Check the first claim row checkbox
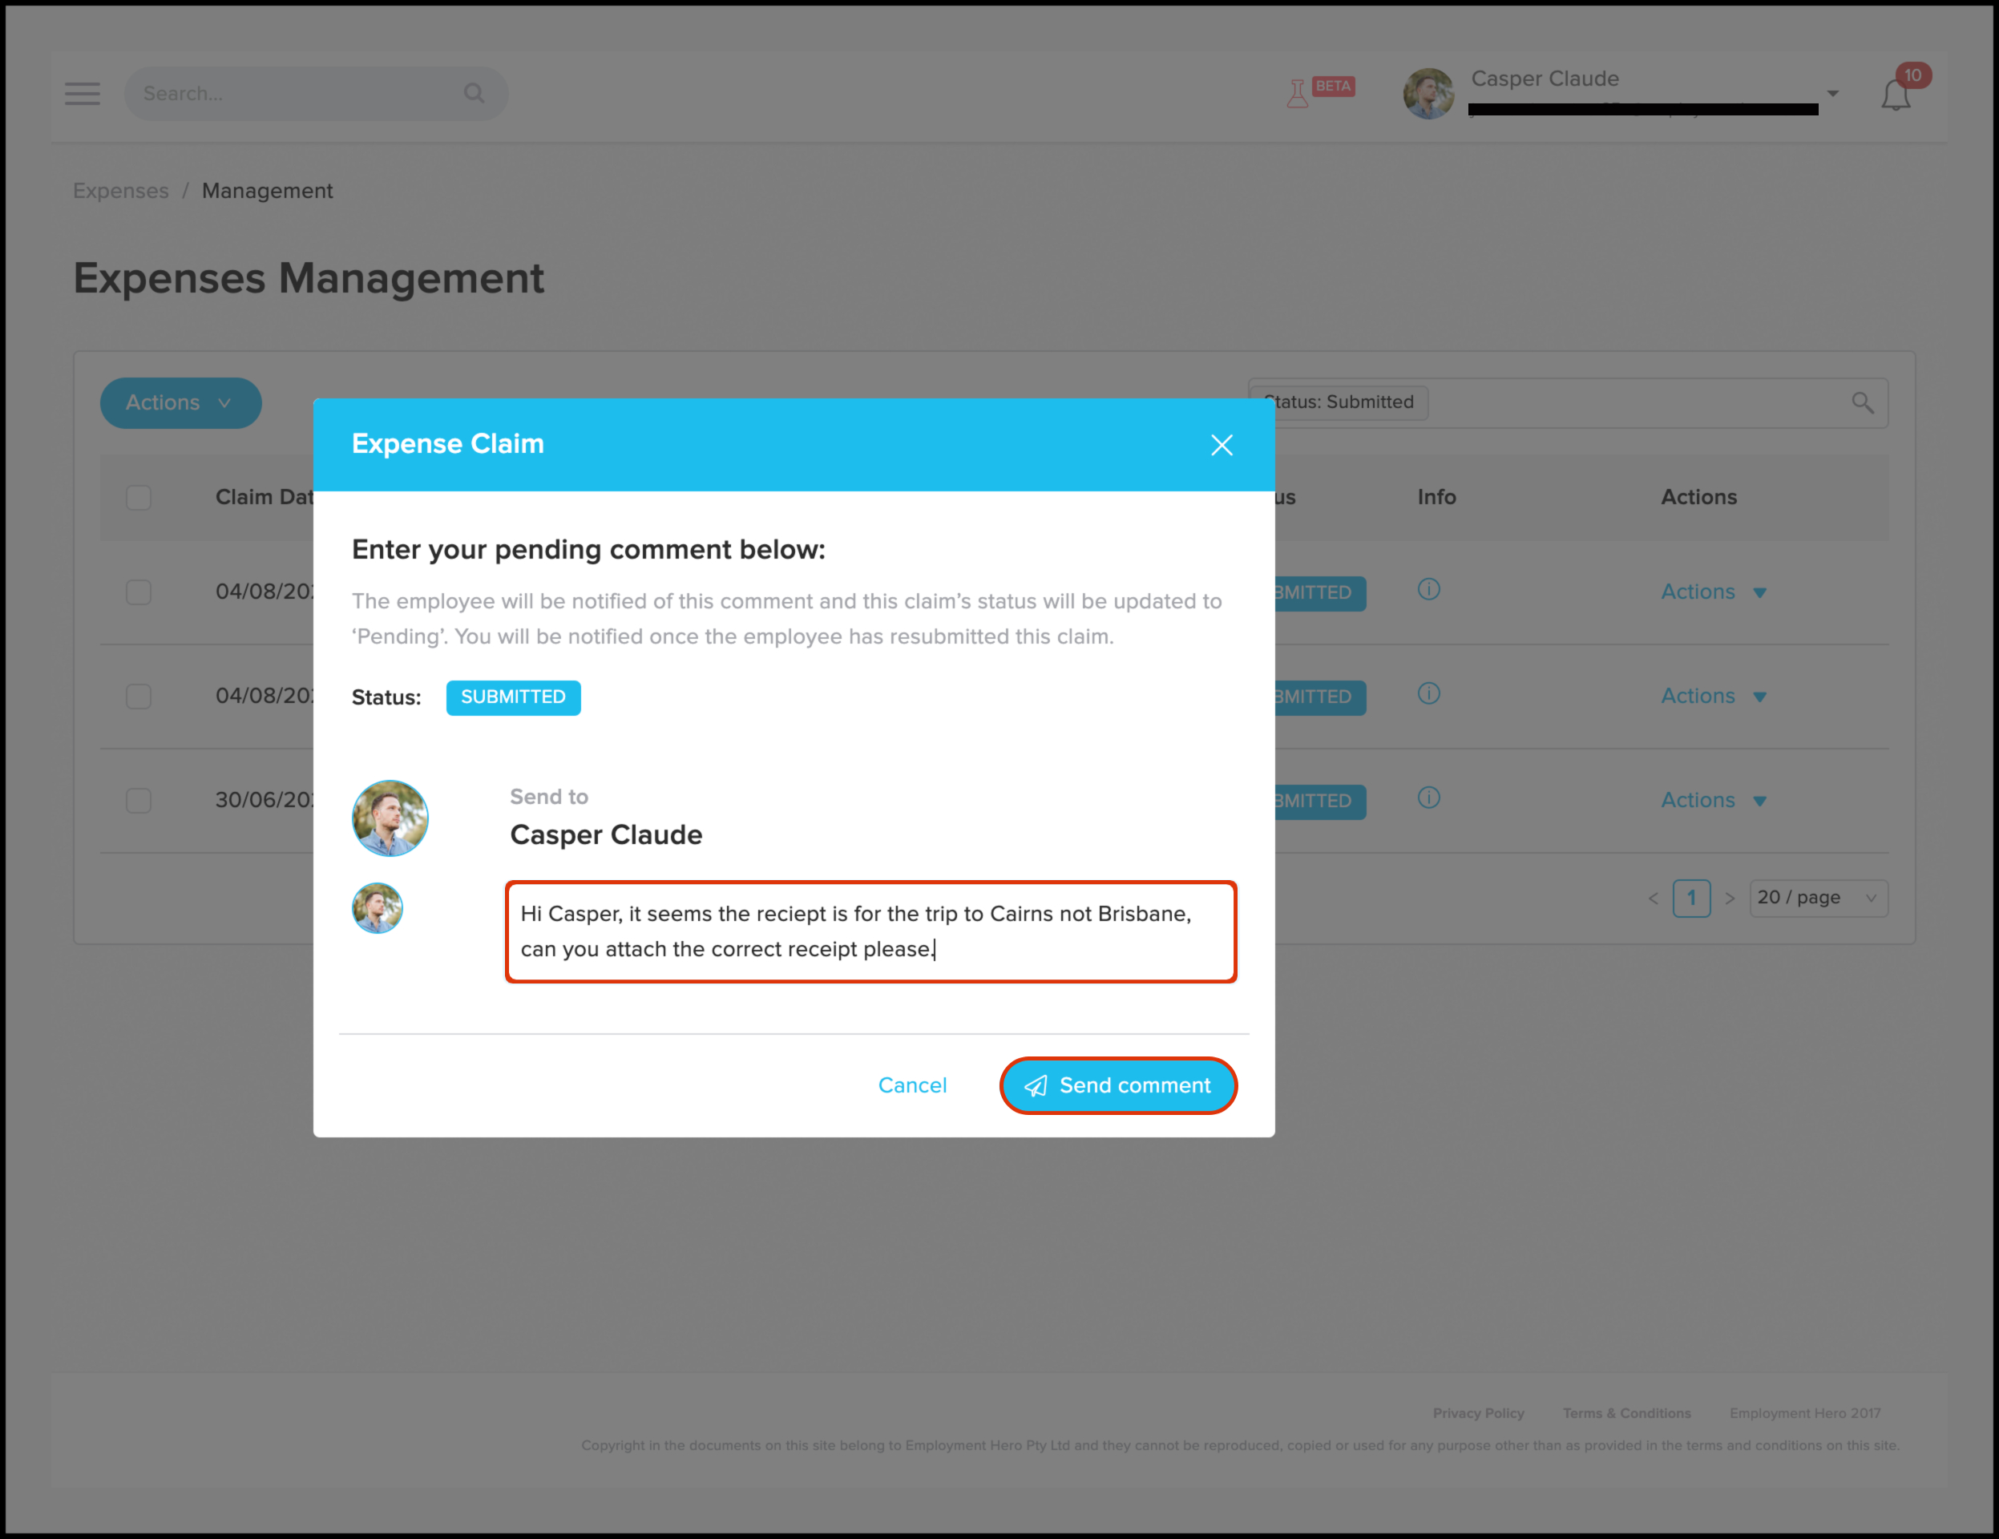 138,592
